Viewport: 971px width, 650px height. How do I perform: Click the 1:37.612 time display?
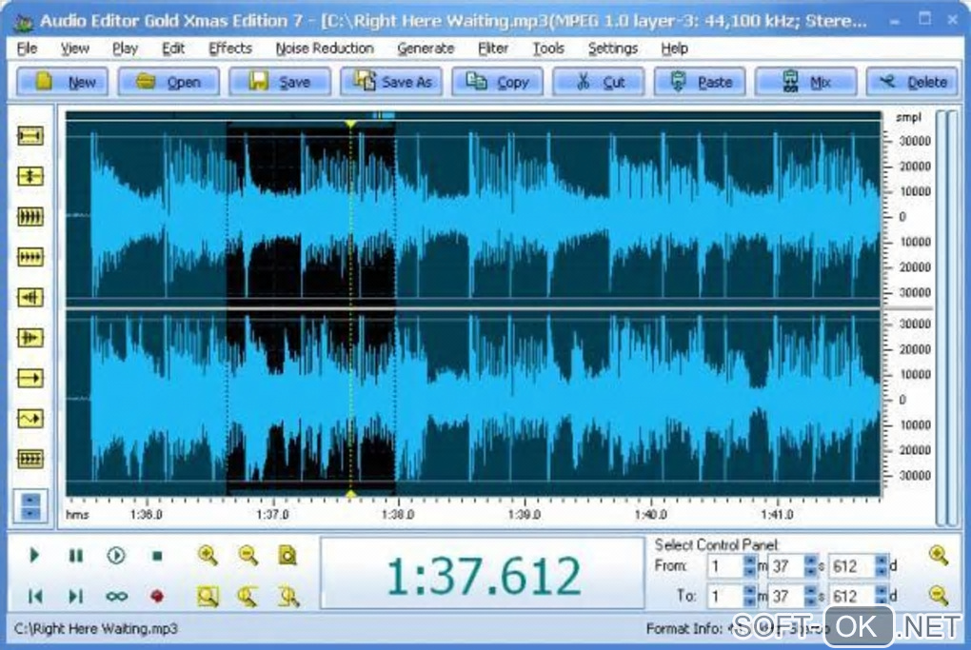(x=483, y=576)
